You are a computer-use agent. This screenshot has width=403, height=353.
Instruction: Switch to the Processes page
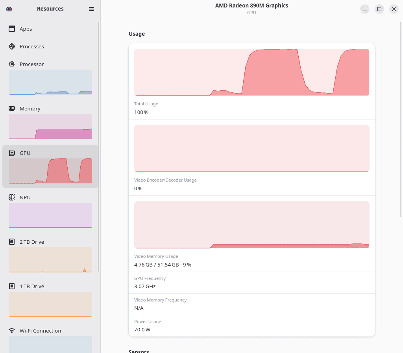[x=31, y=46]
